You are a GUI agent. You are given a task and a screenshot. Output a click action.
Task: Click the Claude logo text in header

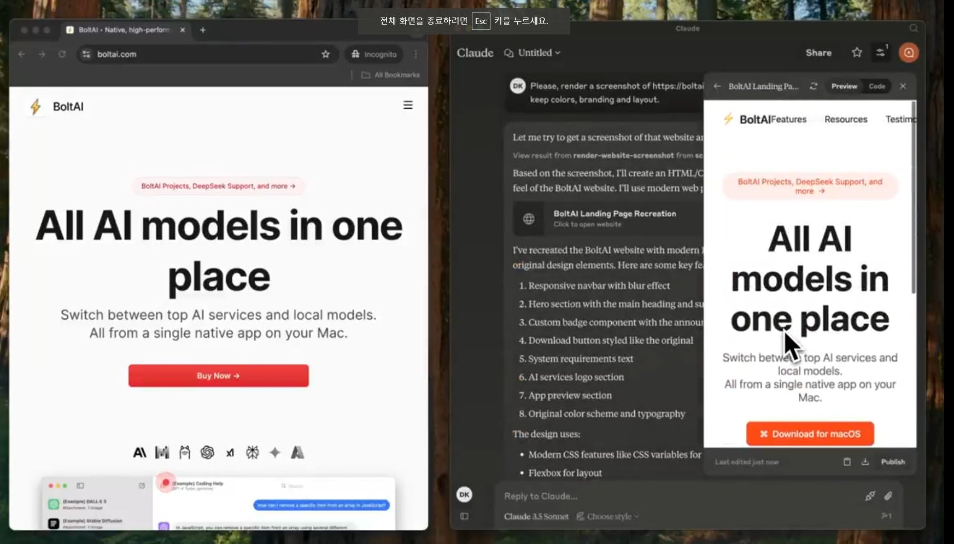[475, 53]
